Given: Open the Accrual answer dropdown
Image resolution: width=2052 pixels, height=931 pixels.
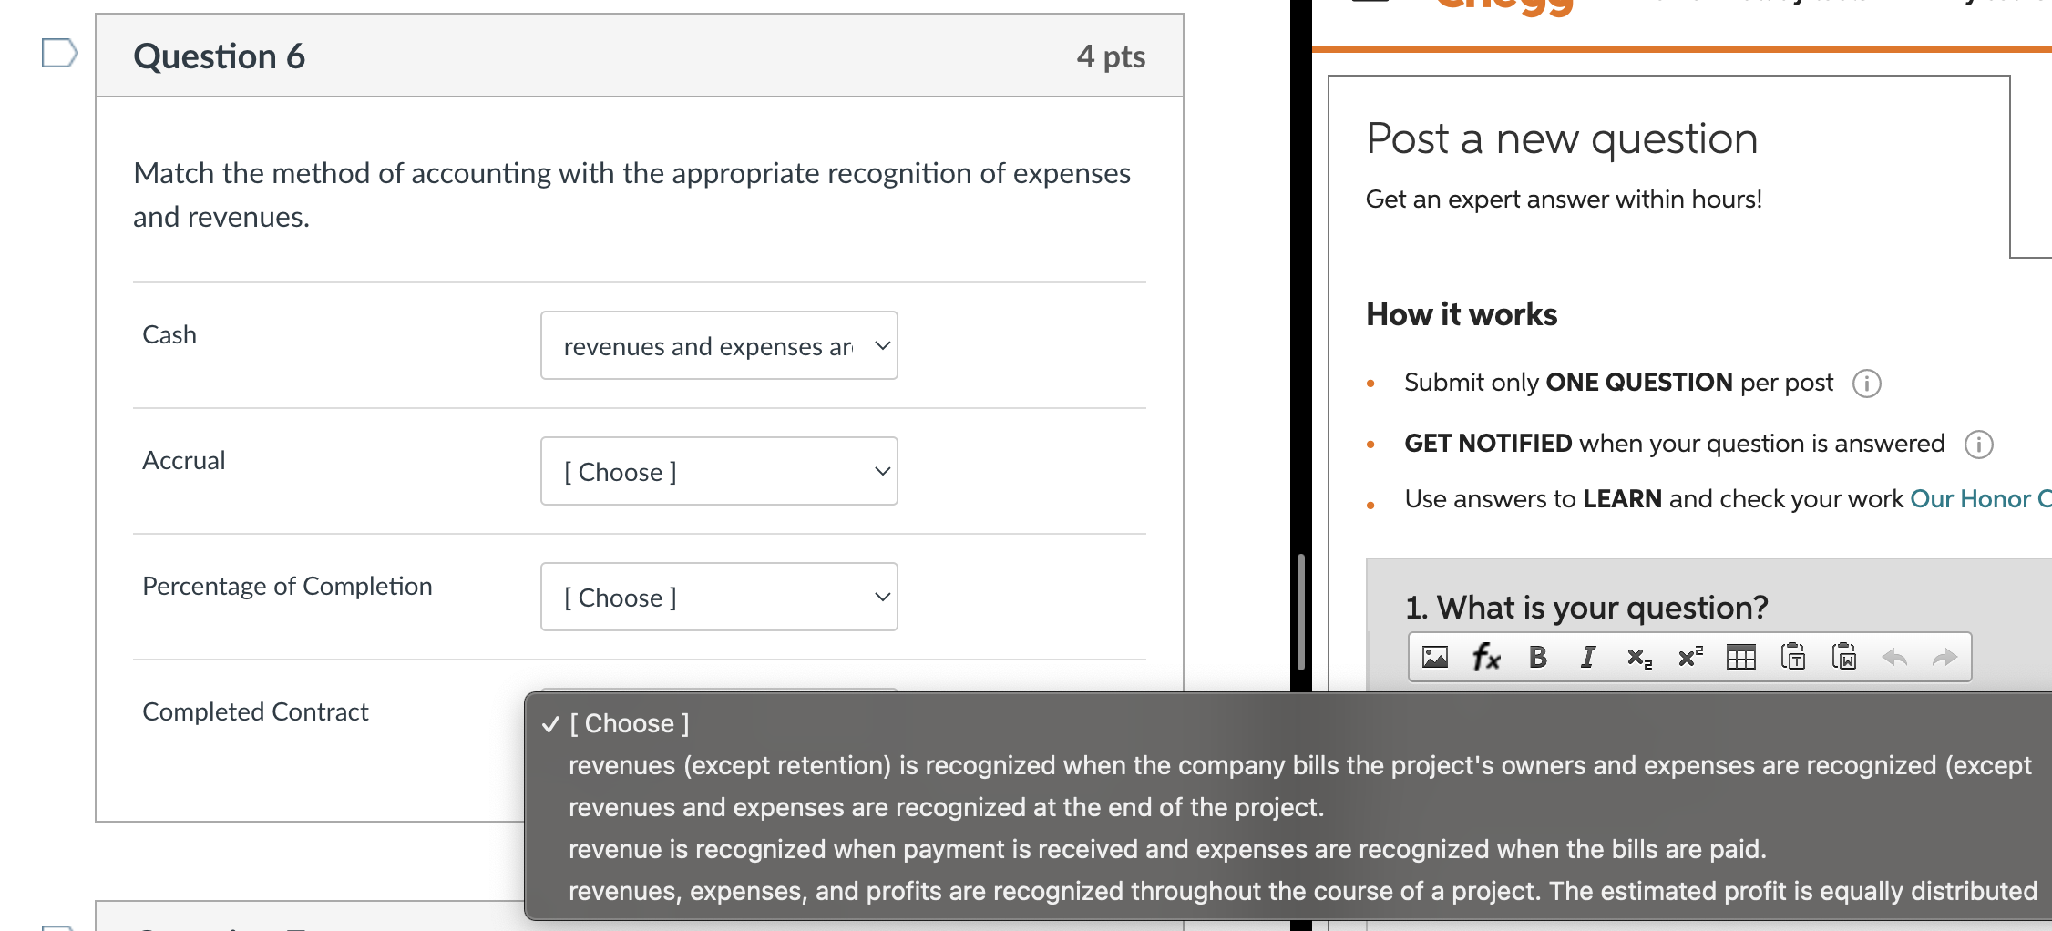Looking at the screenshot, I should click(x=719, y=471).
